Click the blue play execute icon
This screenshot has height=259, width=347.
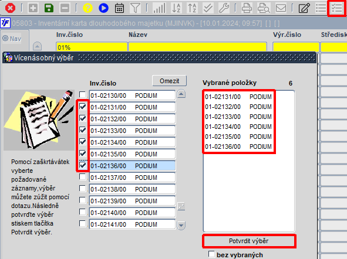[x=103, y=8]
